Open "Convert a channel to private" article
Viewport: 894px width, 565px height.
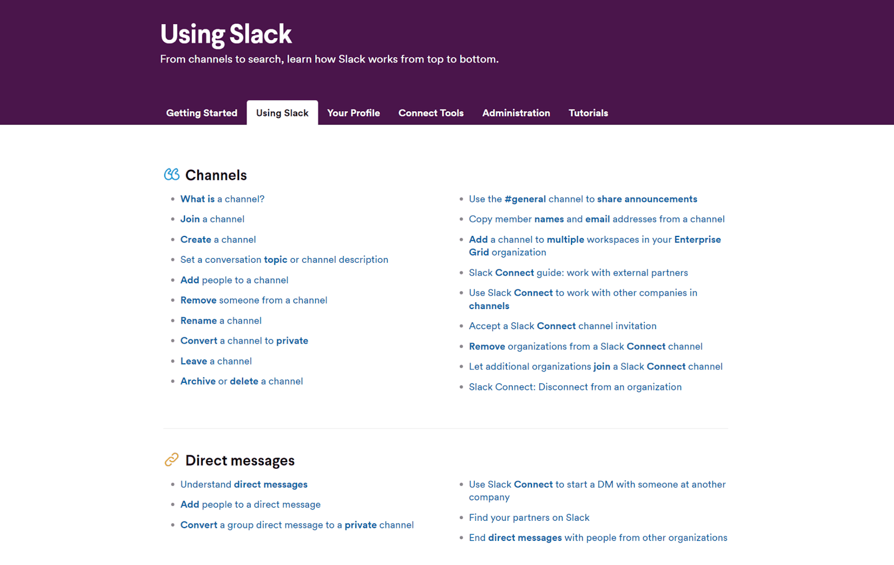(244, 341)
